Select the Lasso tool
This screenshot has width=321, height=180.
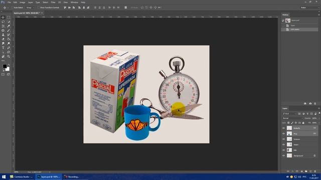click(x=3, y=21)
